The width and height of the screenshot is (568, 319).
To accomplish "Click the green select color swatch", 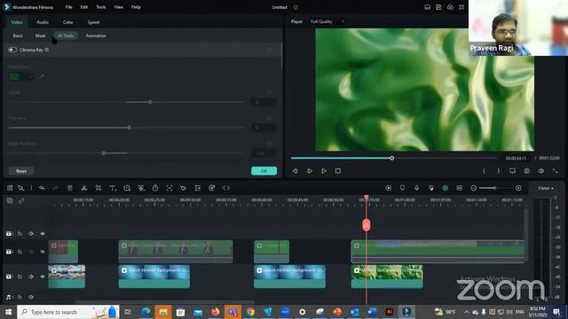I will [15, 77].
